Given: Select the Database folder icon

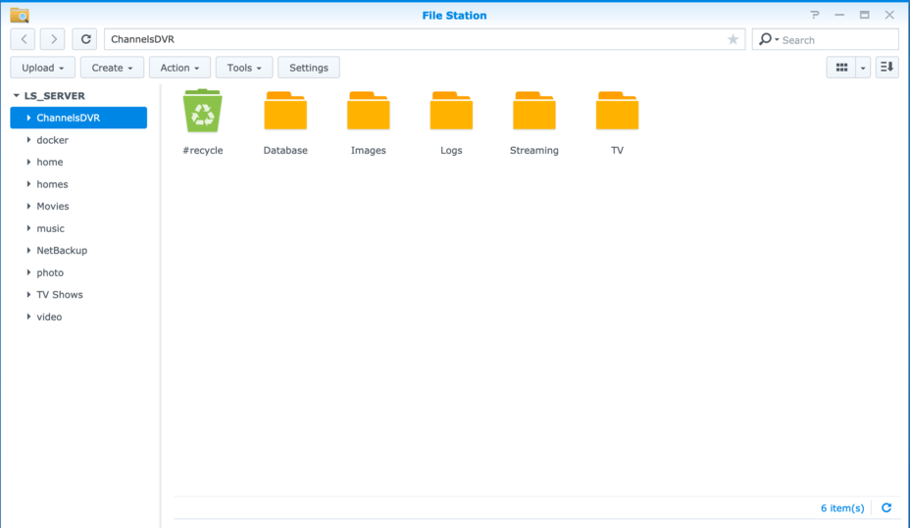Looking at the screenshot, I should (x=285, y=111).
